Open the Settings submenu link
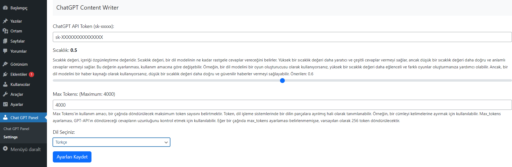The height and width of the screenshot is (167, 512). pos(10,137)
